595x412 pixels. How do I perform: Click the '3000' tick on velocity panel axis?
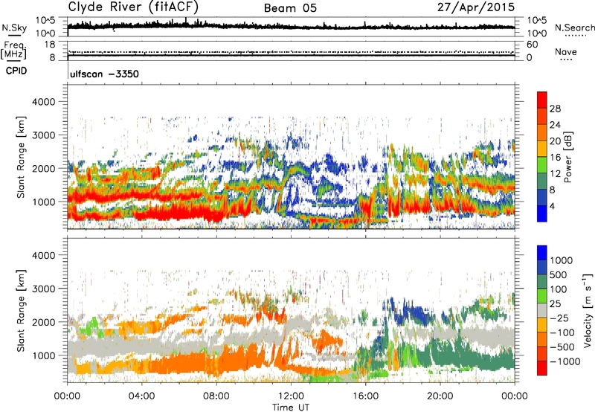pyautogui.click(x=43, y=289)
